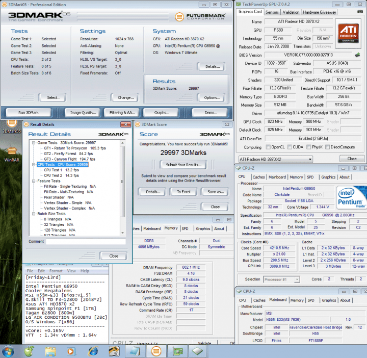Collapse the CPU Tests tree node
Image resolution: width=367 pixels, height=358 pixels.
click(34, 165)
